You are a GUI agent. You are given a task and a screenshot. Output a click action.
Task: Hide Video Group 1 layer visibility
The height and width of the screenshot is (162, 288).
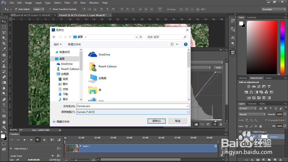pyautogui.click(x=240, y=132)
